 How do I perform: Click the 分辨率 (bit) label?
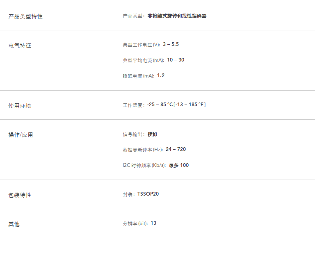[135, 224]
